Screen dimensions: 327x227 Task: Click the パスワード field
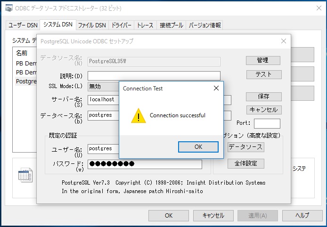145,164
